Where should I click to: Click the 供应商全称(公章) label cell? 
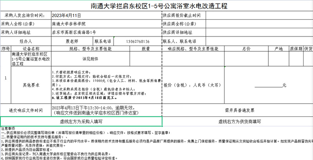(184, 24)
